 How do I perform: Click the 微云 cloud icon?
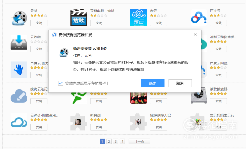139,17
